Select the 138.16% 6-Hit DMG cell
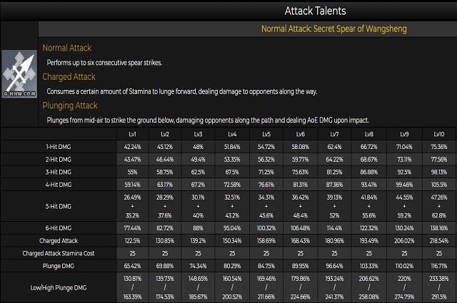This screenshot has height=303, width=457. coord(439,228)
